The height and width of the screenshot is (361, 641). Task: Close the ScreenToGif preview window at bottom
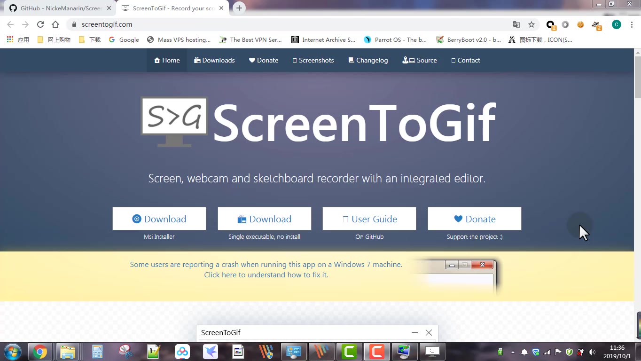[429, 332]
